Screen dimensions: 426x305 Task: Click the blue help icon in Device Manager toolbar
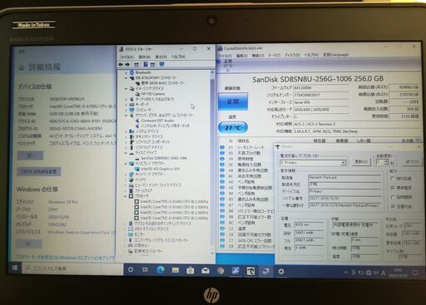[145, 64]
